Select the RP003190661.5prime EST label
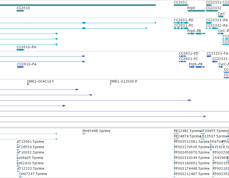 (x=192, y=163)
